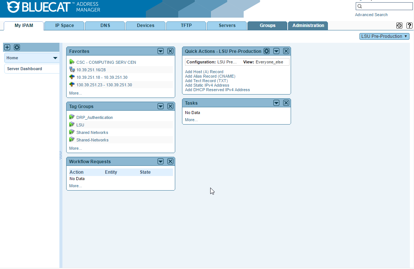
Task: Click the sidebar splitter handle dots
Action: [61, 155]
